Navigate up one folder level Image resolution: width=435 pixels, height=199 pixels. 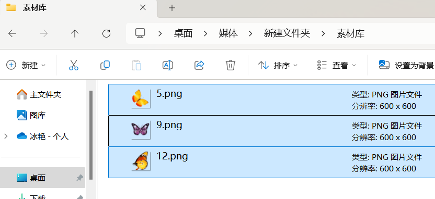point(75,34)
